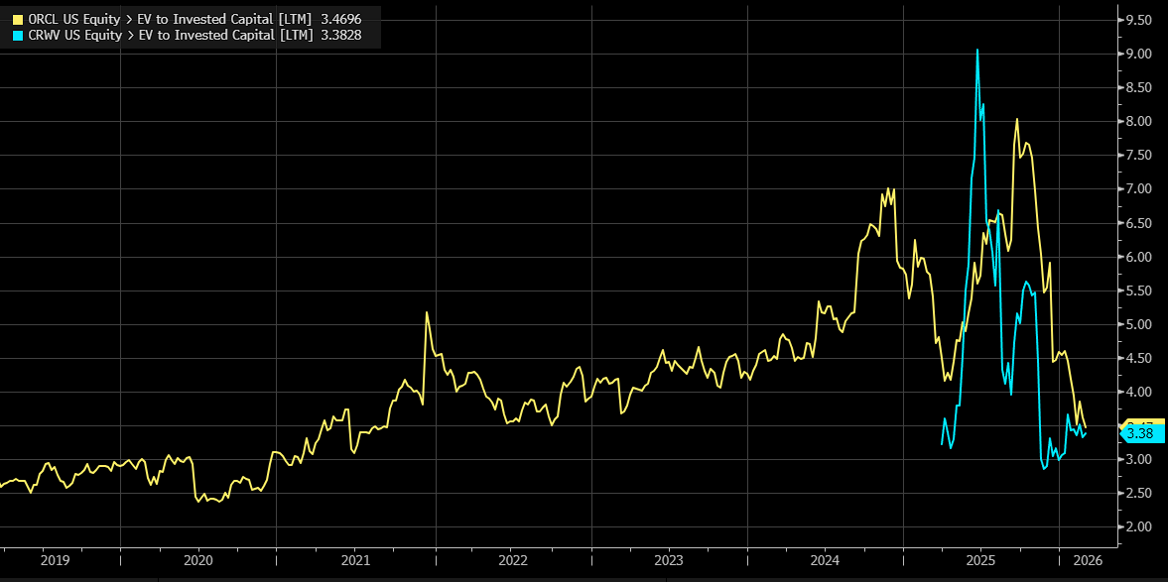
Task: Click the 6.50 value on the price axis
Action: 1140,223
